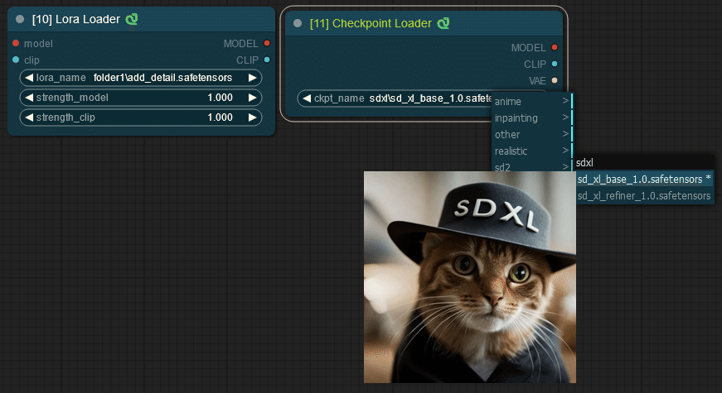The image size is (722, 393).
Task: Click the blue clip input connector
Action: tap(16, 60)
